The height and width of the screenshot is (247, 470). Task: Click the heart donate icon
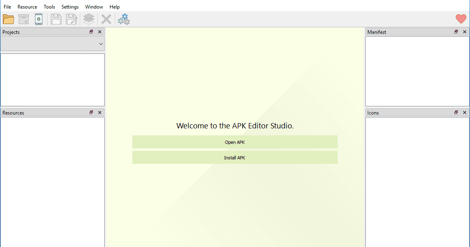pyautogui.click(x=461, y=19)
